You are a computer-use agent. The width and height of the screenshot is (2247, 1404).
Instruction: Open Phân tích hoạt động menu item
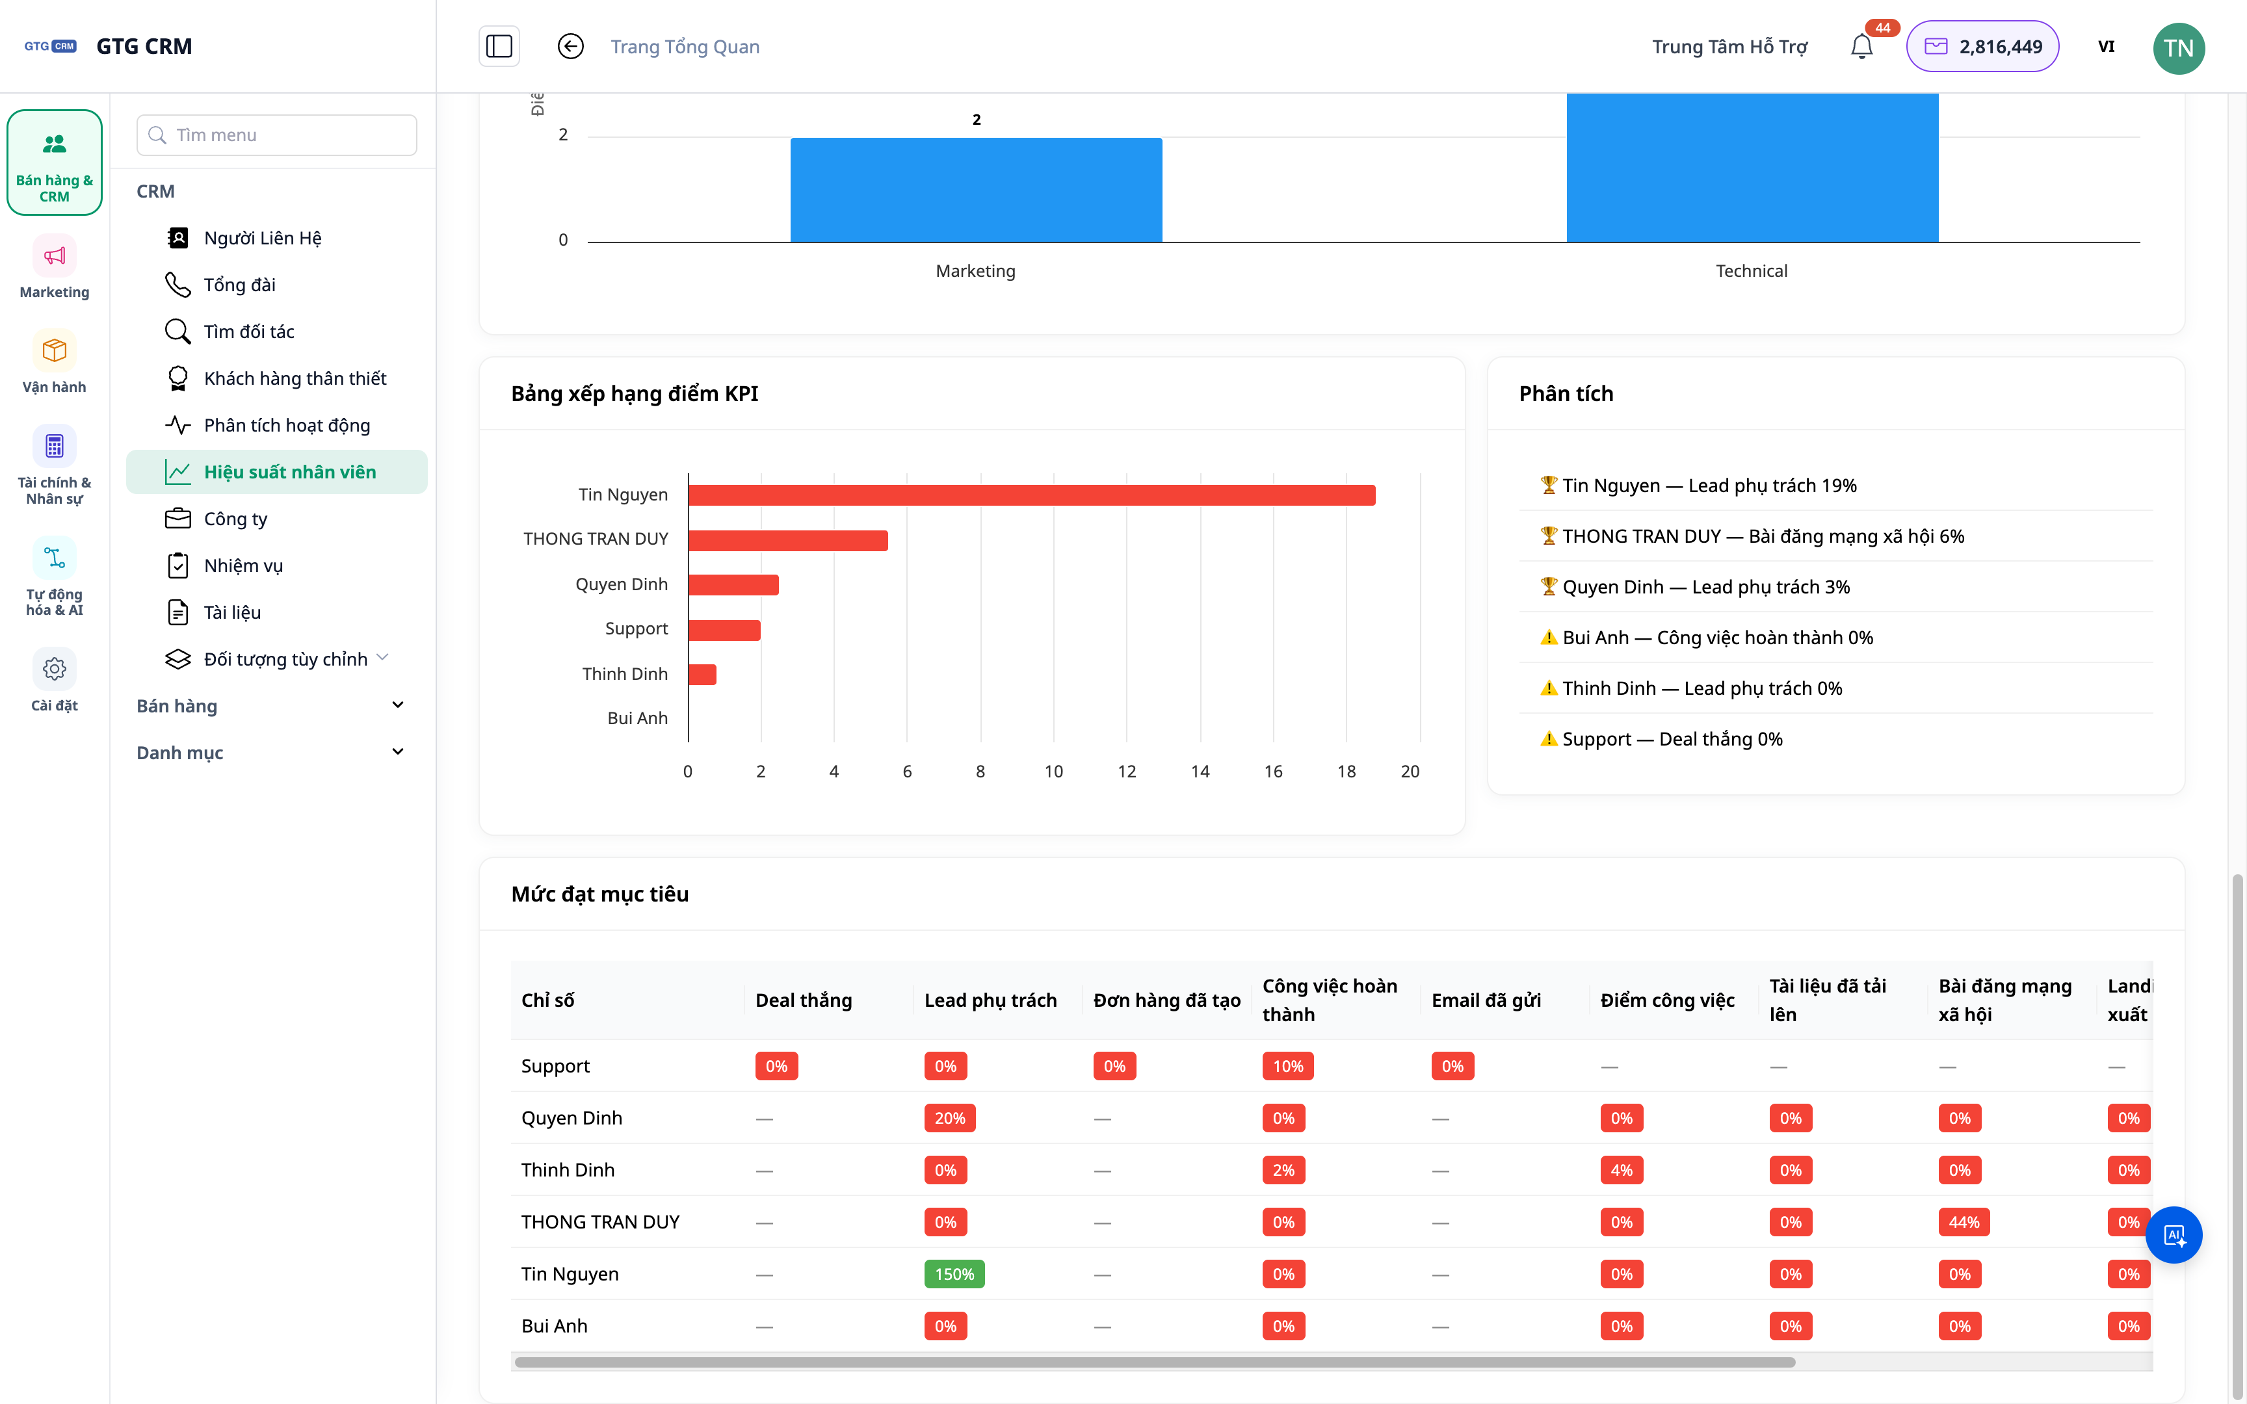point(277,424)
